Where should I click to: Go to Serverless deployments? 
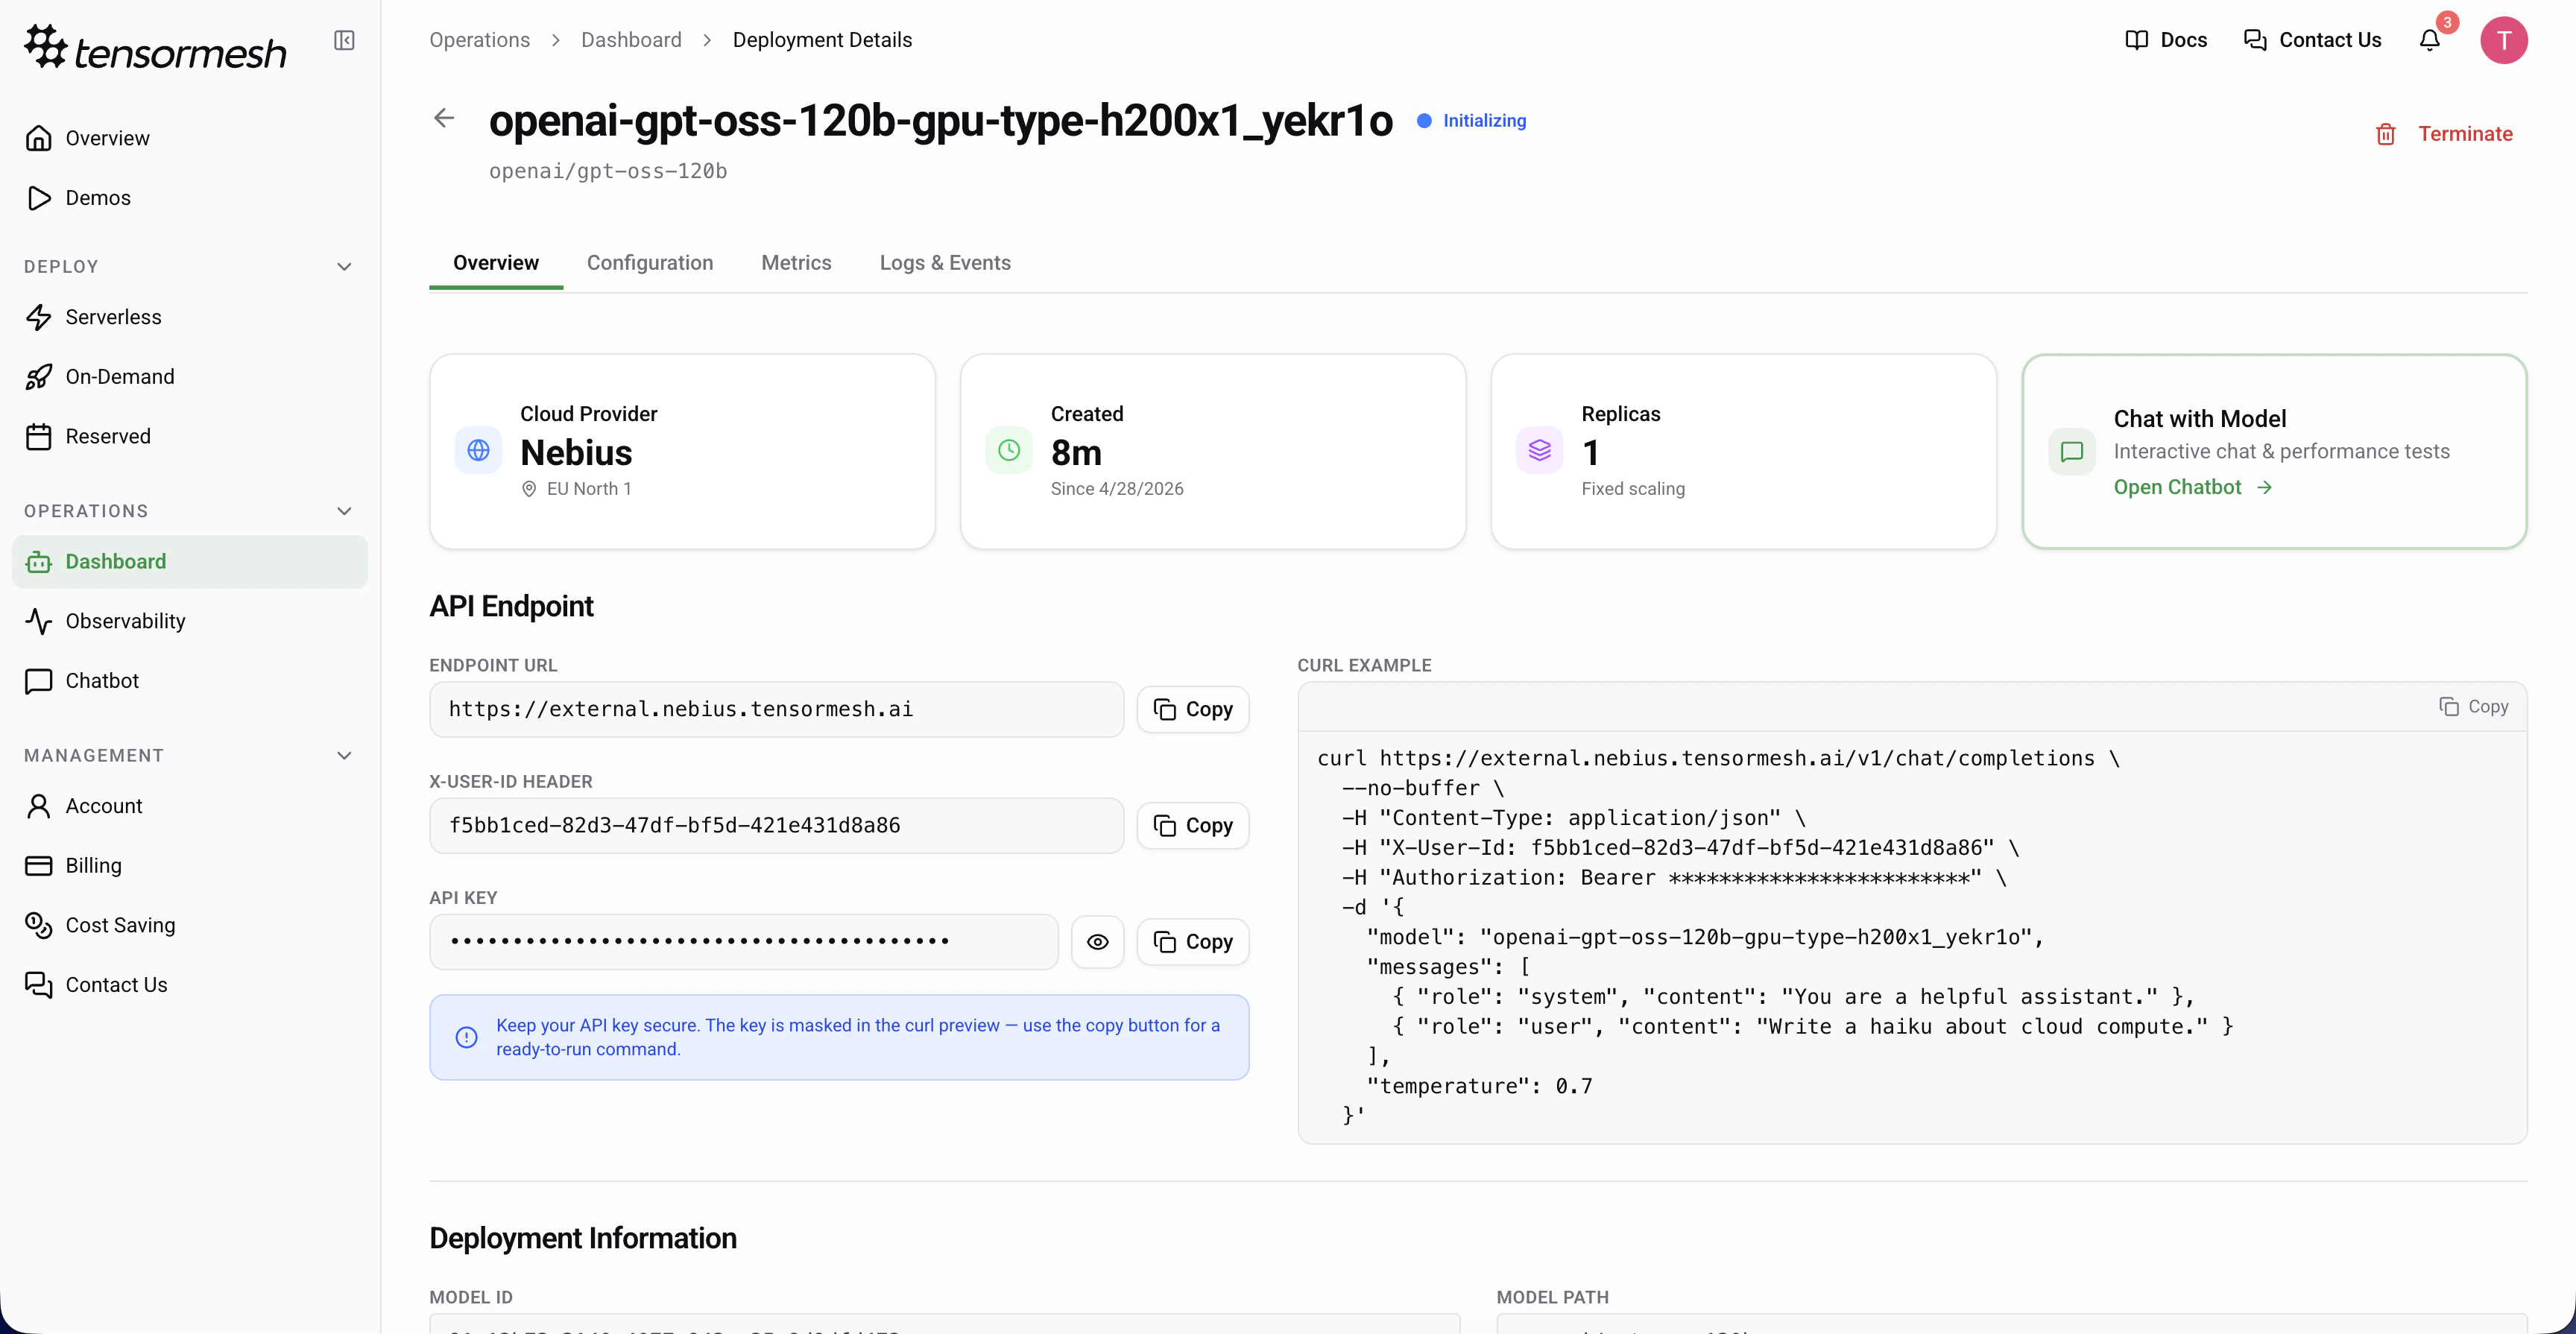(190, 317)
